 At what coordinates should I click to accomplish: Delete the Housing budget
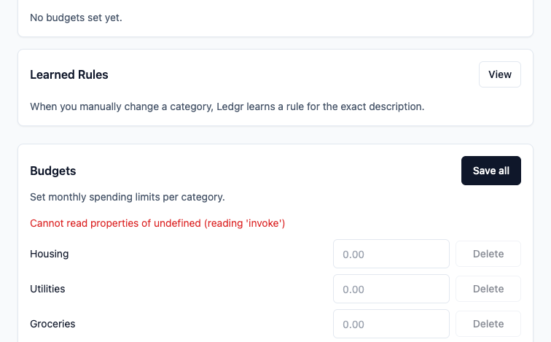(488, 254)
